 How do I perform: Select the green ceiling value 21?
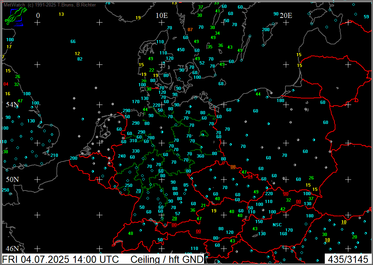tap(203, 205)
